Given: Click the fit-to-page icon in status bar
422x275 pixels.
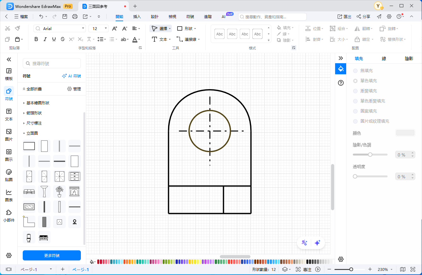Looking at the screenshot, I should tap(413, 269).
